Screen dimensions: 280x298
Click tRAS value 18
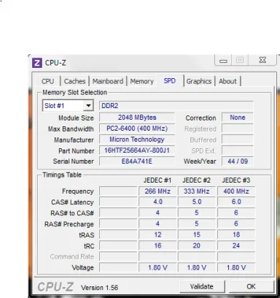[x=236, y=234]
